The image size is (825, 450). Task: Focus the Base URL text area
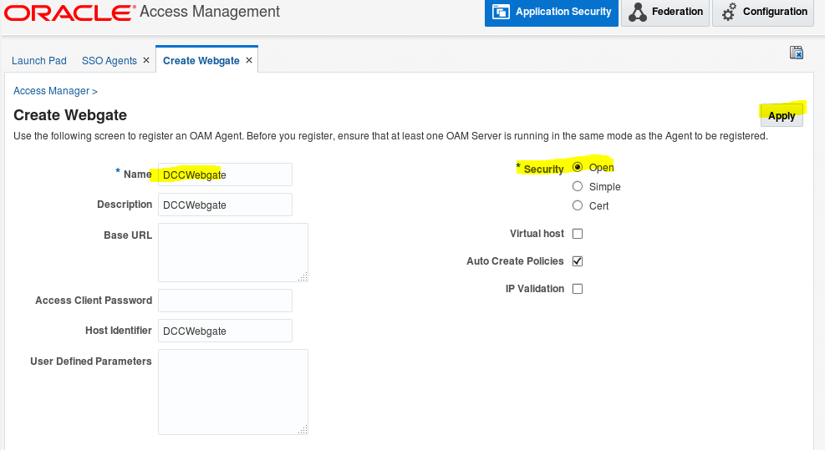pyautogui.click(x=233, y=252)
